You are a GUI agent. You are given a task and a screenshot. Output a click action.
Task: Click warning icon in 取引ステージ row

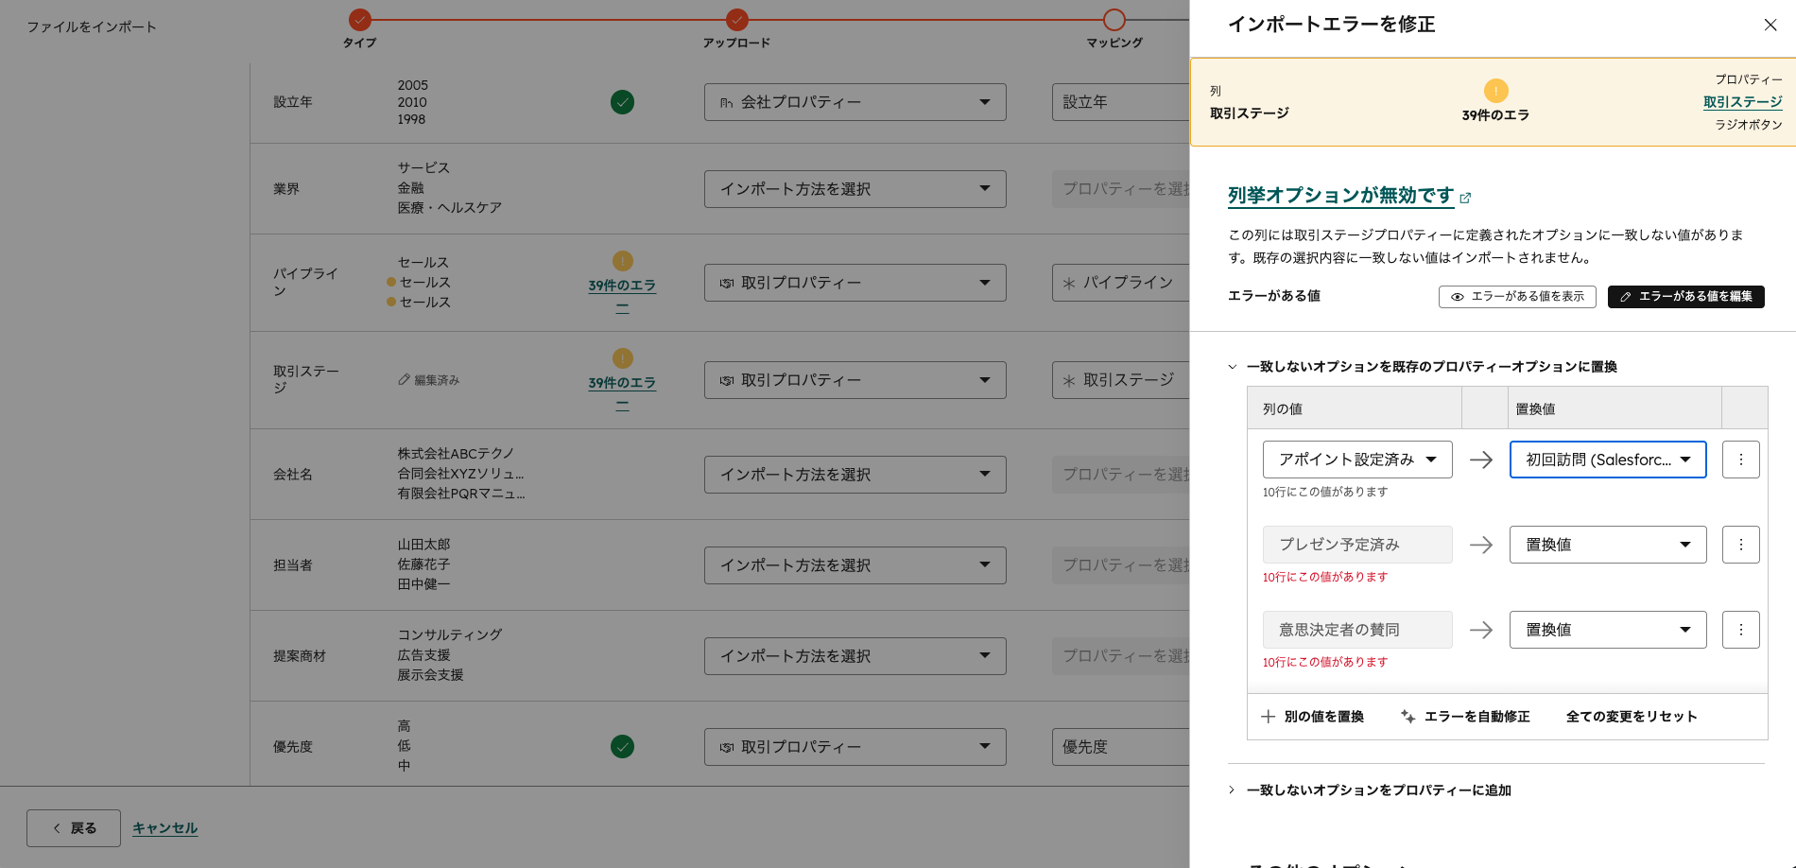pos(623,358)
